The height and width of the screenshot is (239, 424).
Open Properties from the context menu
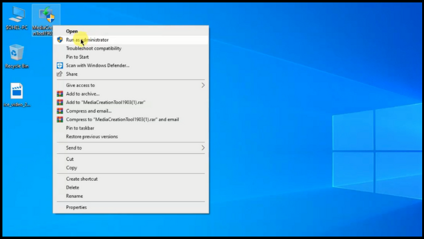coord(131,208)
